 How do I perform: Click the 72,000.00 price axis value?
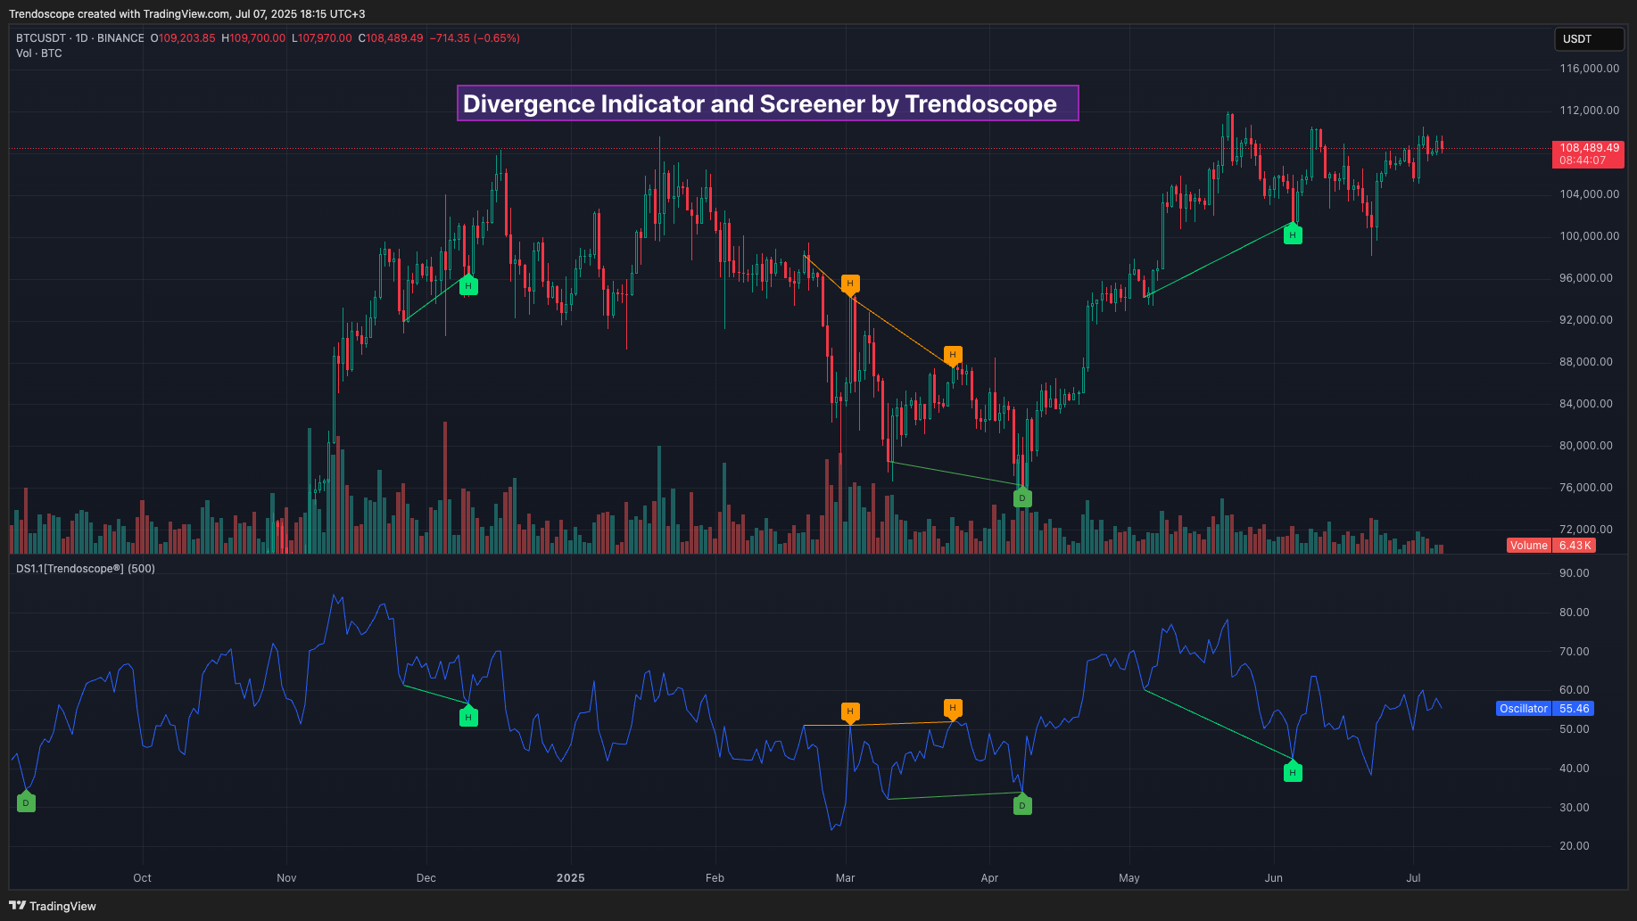click(x=1585, y=530)
